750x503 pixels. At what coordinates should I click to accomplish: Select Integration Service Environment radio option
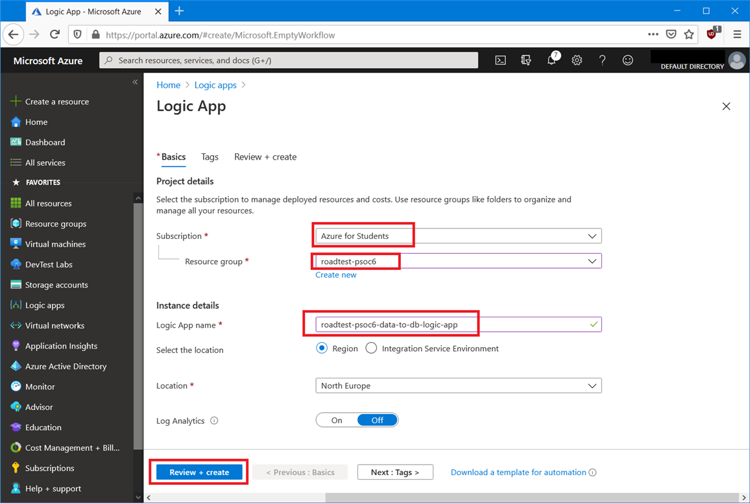point(371,349)
